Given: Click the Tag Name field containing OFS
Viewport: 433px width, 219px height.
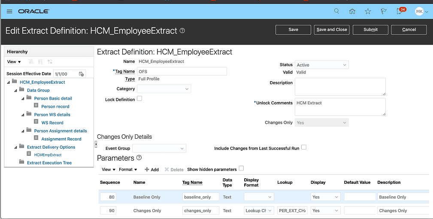Looking at the screenshot, I should (182, 71).
